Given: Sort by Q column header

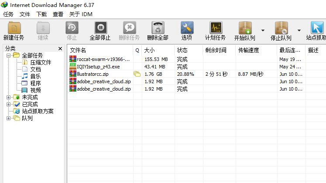Looking at the screenshot, I should pos(137,50).
